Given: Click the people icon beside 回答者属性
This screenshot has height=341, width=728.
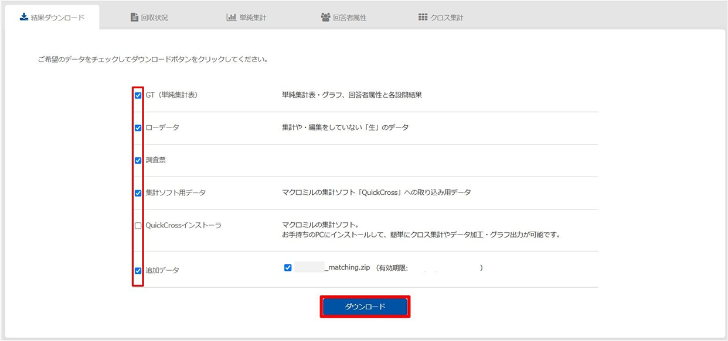Looking at the screenshot, I should (x=325, y=18).
